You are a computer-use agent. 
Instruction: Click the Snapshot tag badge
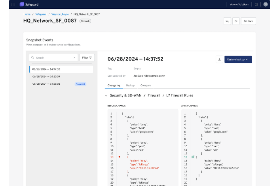click(80, 84)
